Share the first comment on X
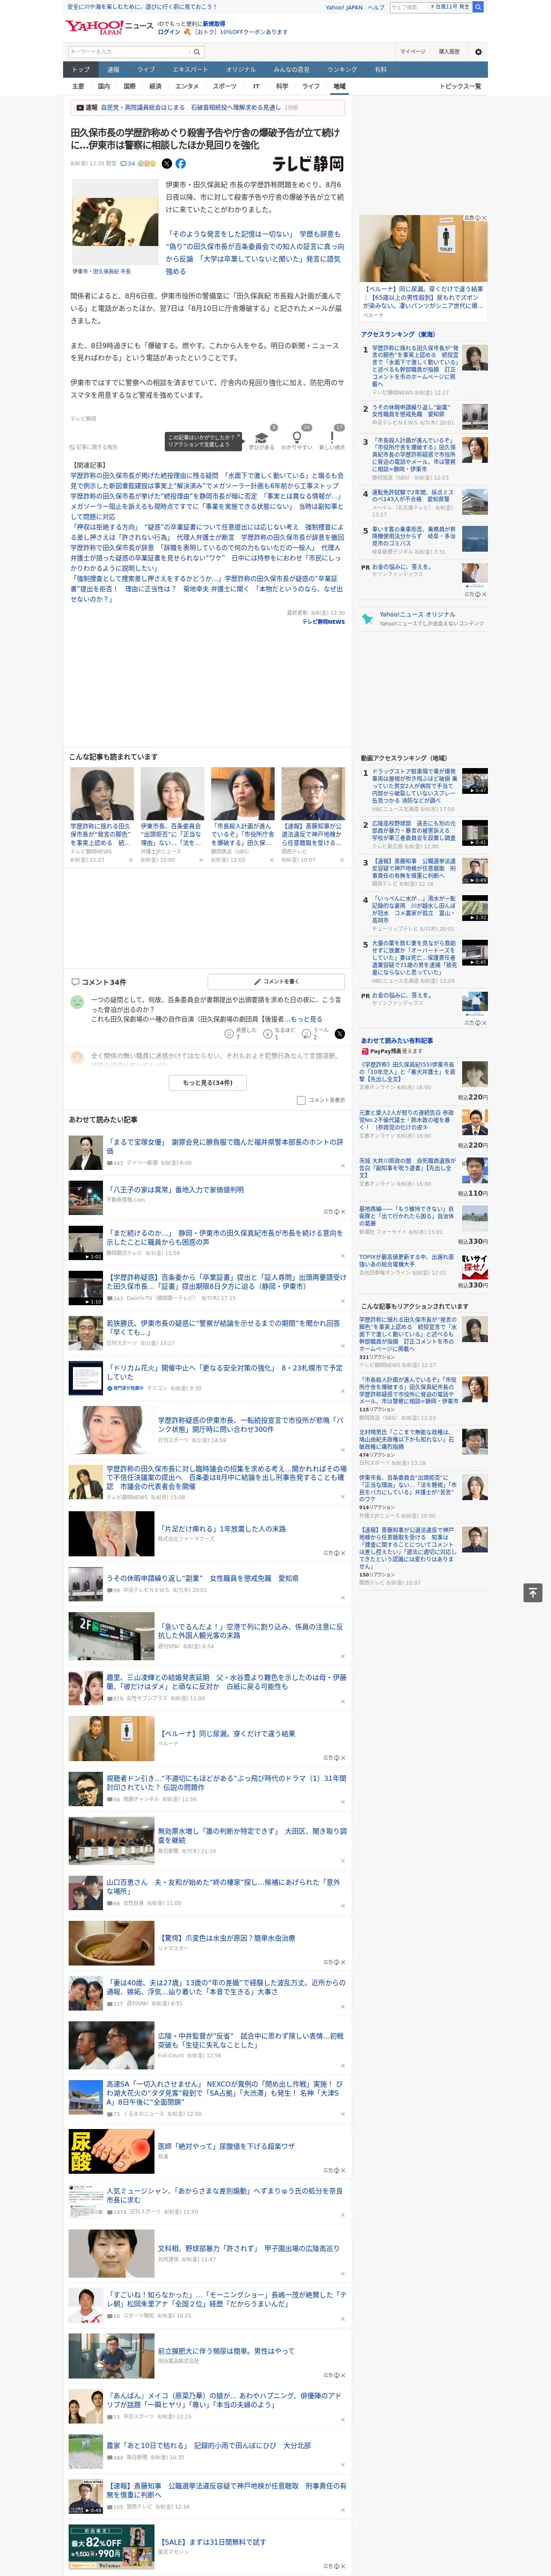 tap(339, 1033)
